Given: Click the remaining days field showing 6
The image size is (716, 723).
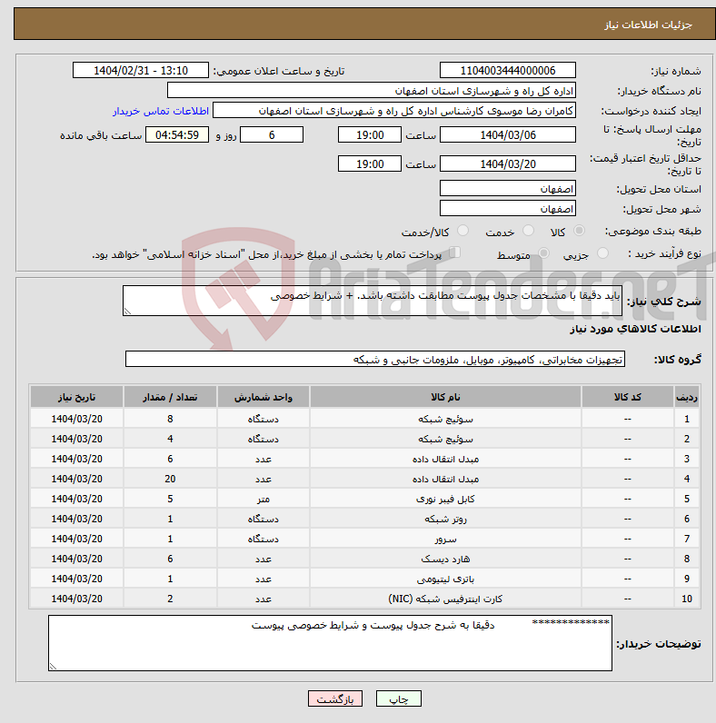Looking at the screenshot, I should (272, 134).
